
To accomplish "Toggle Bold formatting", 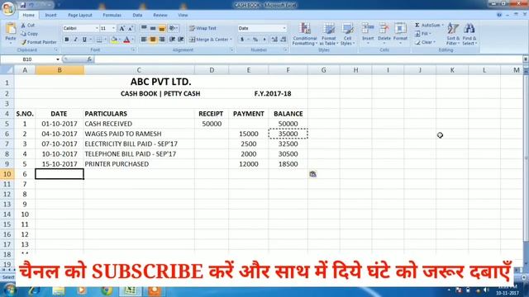I will [67, 40].
